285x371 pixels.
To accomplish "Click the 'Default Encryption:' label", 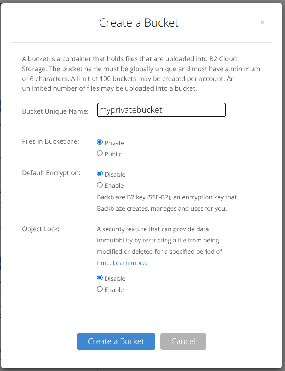I will (51, 173).
